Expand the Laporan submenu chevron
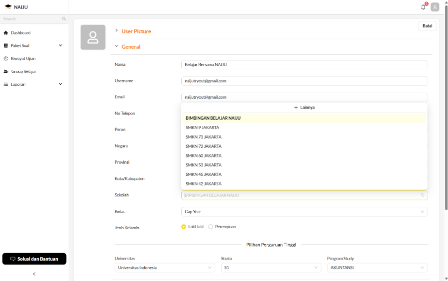 [61, 84]
